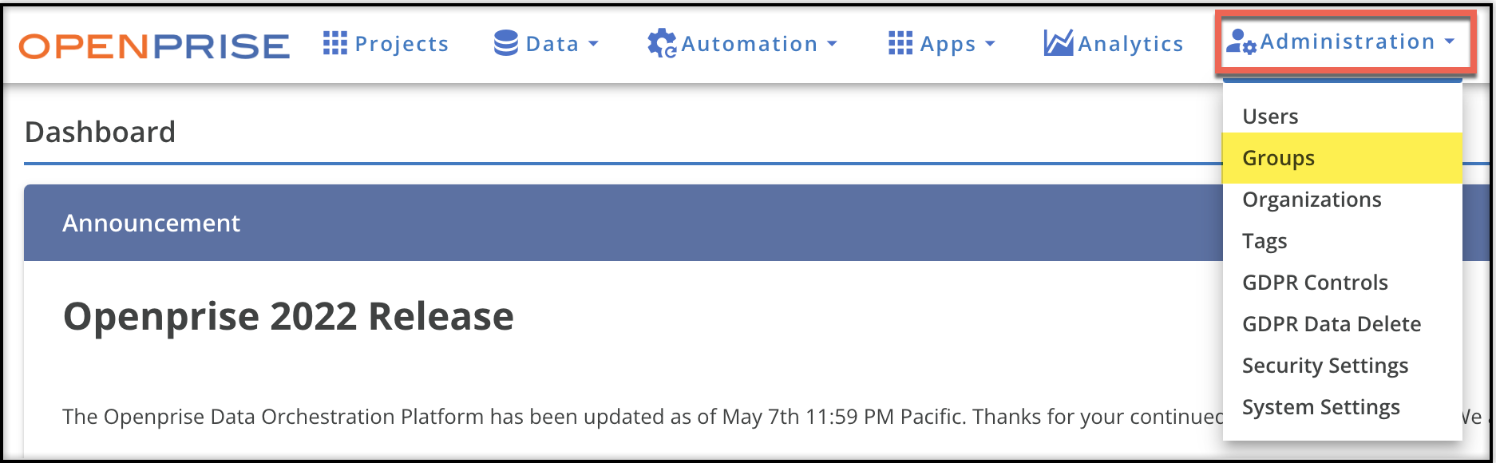The image size is (1496, 463).
Task: Open GDPR Data Delete option
Action: [x=1332, y=324]
